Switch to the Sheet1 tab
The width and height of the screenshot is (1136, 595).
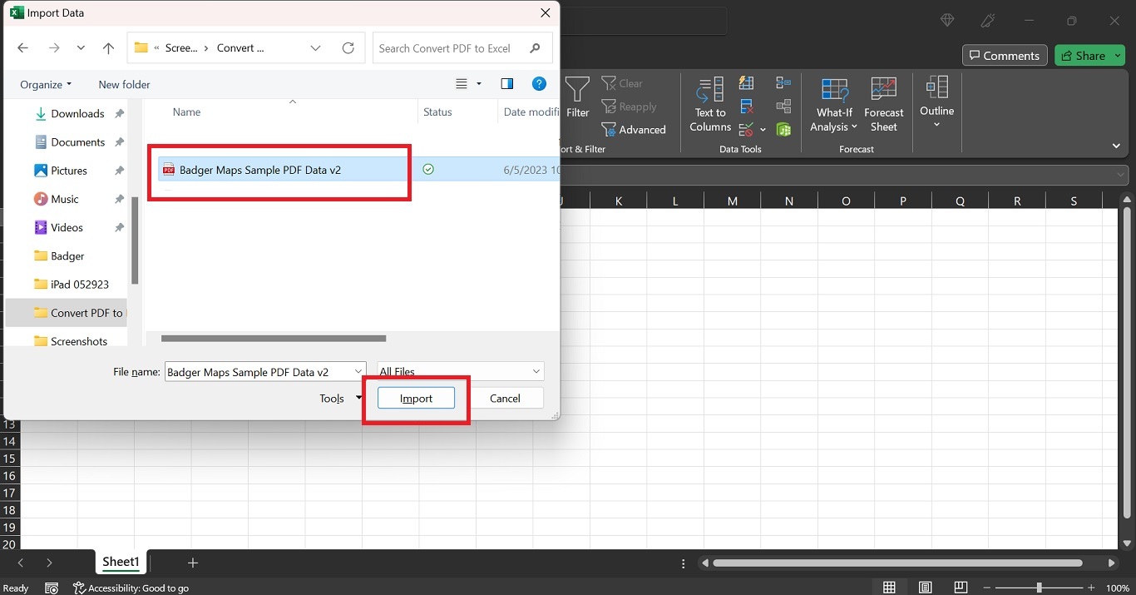pyautogui.click(x=121, y=563)
